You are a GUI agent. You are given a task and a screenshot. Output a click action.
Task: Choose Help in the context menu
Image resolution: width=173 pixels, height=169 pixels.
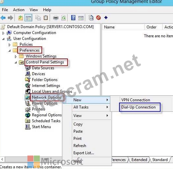tap(78, 161)
